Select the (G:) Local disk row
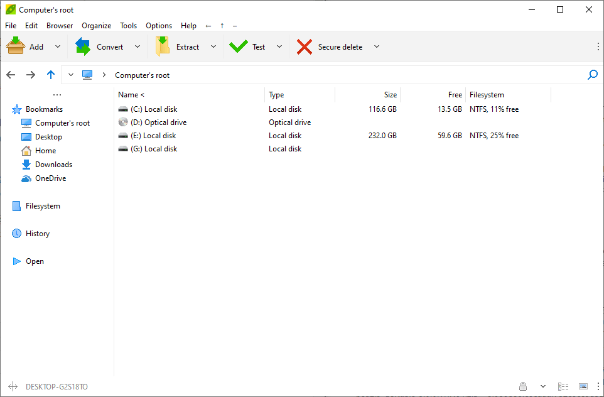 pos(333,149)
